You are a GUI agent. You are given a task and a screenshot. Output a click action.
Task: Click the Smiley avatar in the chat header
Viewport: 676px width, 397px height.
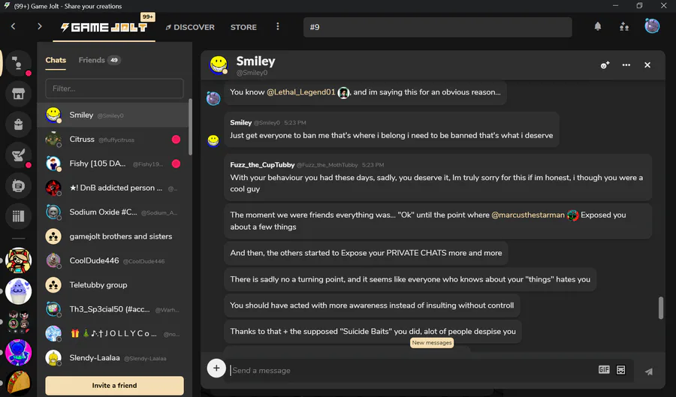(x=219, y=65)
